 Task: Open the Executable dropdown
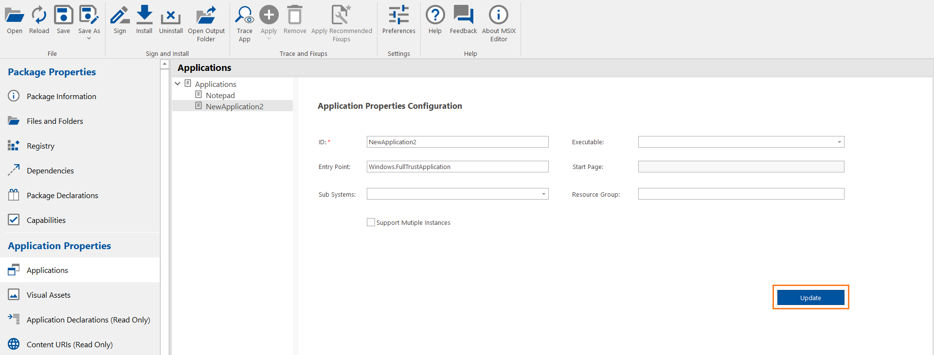(x=839, y=142)
